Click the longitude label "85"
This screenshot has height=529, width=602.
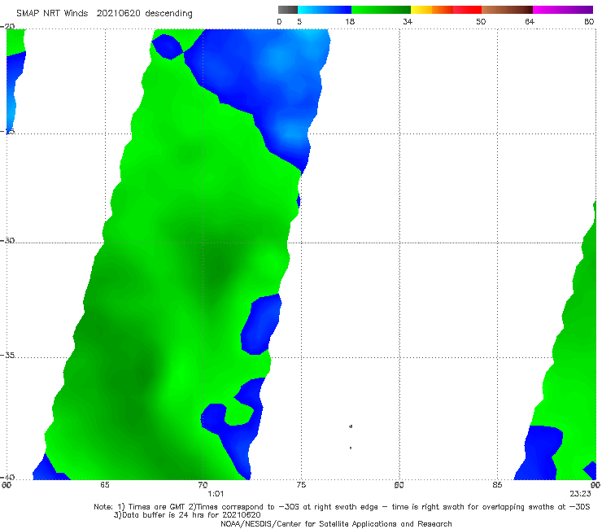pos(497,485)
